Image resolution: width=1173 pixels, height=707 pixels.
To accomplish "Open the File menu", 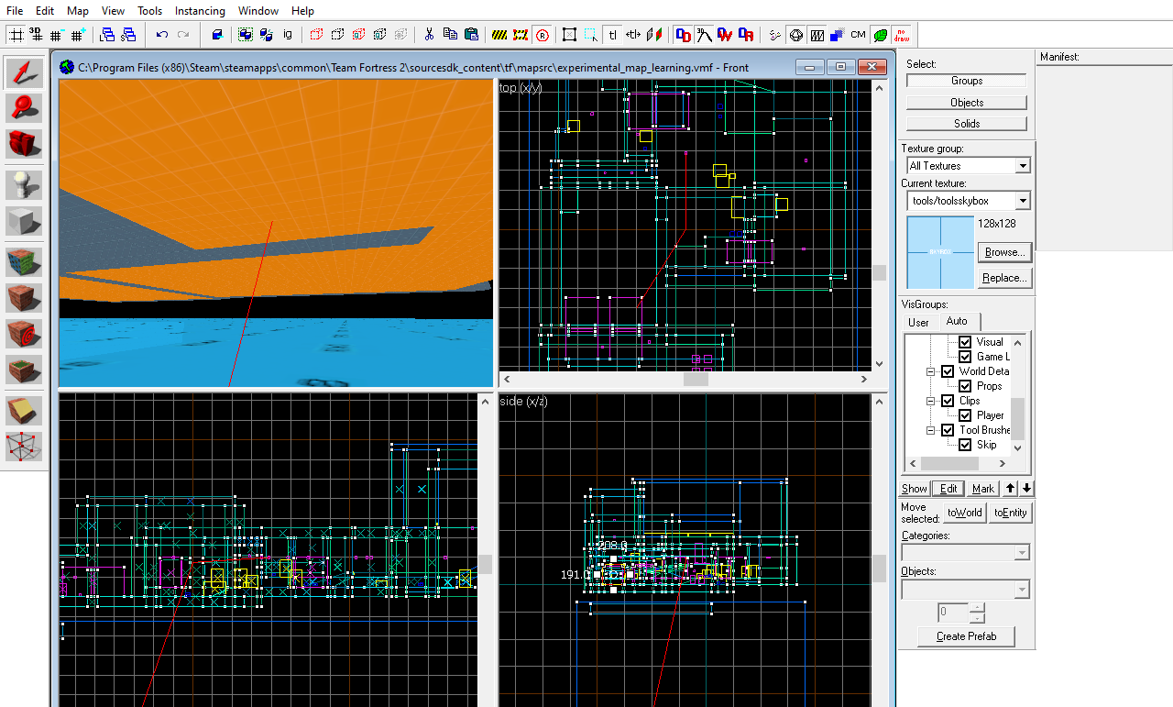I will point(15,11).
